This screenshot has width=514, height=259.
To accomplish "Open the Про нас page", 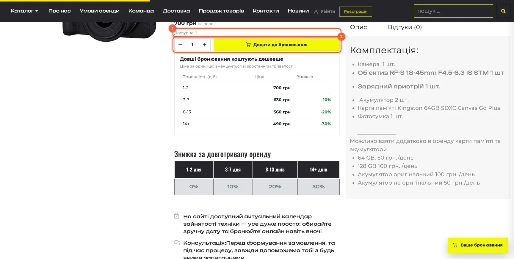I will tap(59, 11).
